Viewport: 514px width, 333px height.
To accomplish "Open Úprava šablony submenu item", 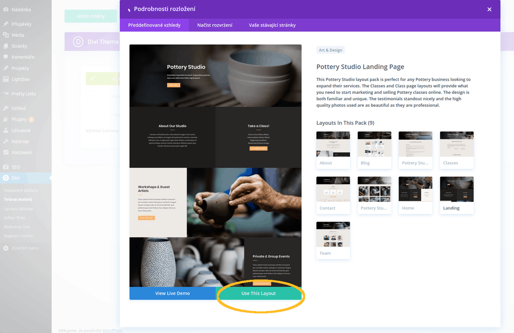I will 19,209.
